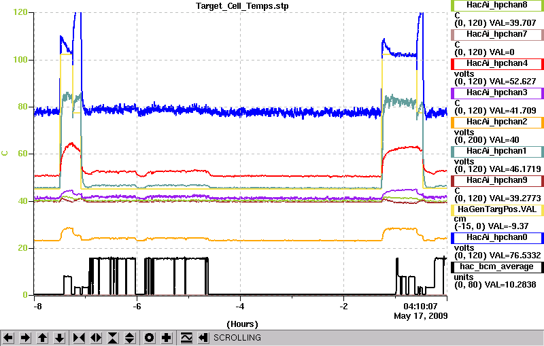Click the VAL=41.709 readout for hpchan3
The image size is (544, 346).
point(513,111)
